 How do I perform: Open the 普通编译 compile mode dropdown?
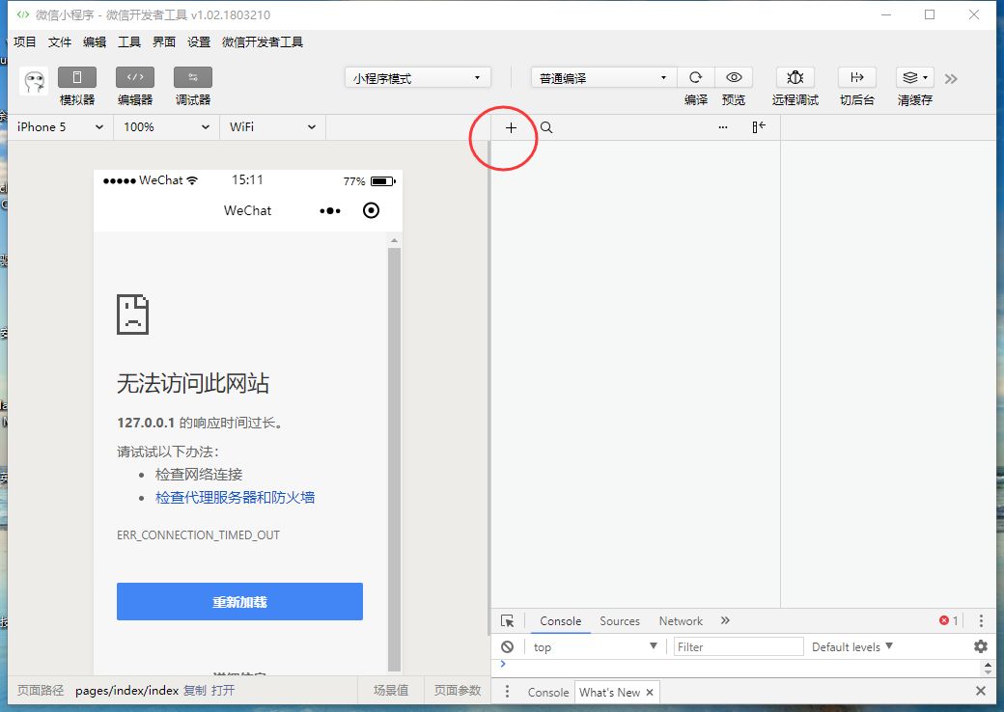(x=603, y=78)
